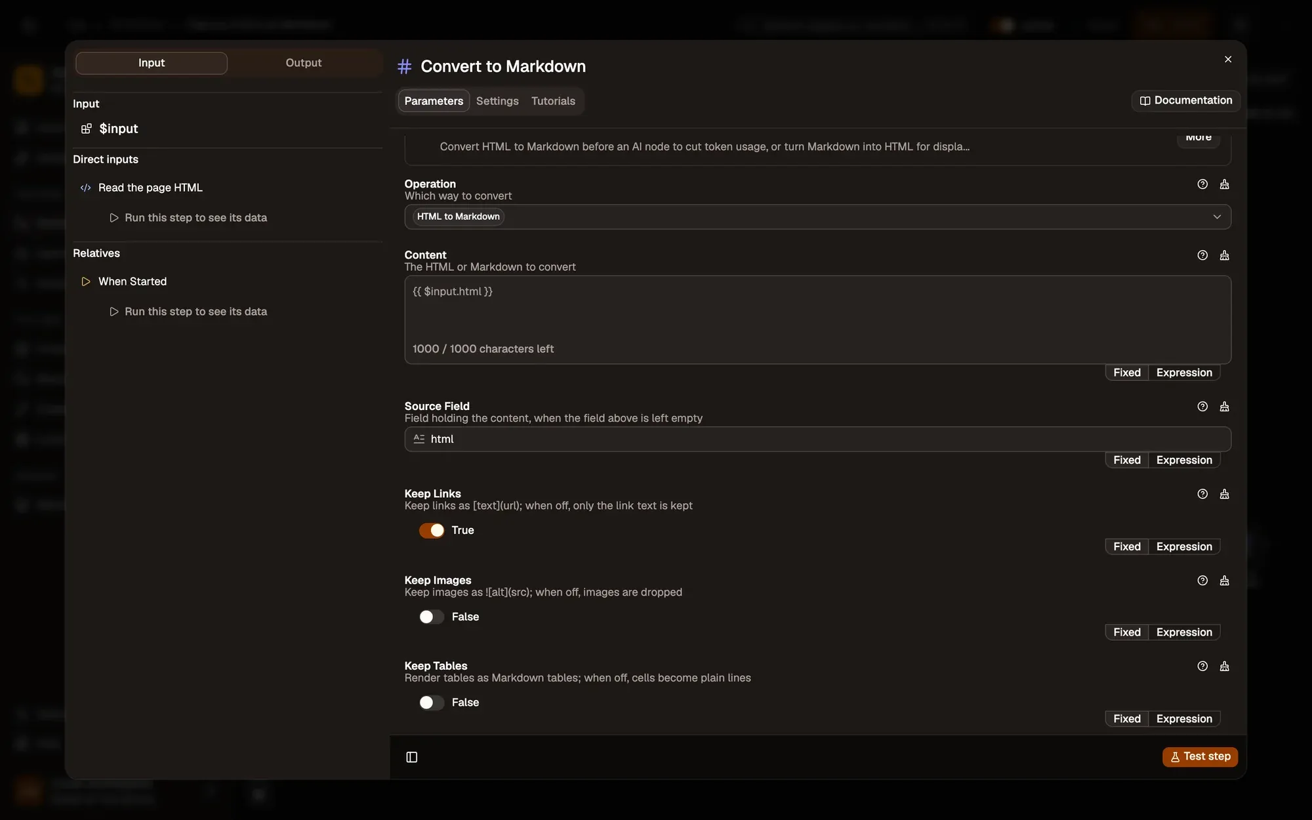
Task: Set Content field to Fixed mode
Action: (1126, 373)
